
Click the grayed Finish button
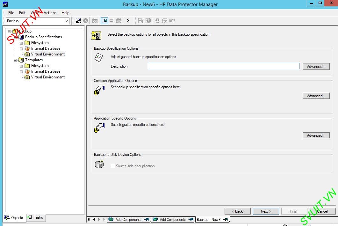(x=294, y=211)
